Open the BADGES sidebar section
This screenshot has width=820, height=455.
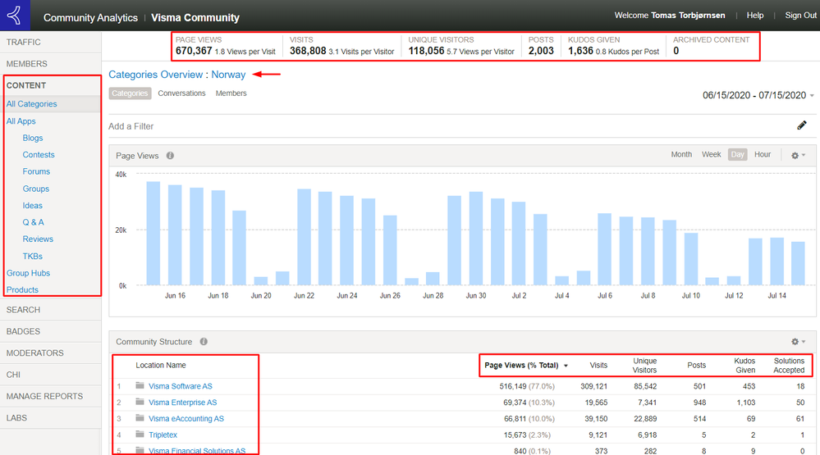(x=51, y=332)
